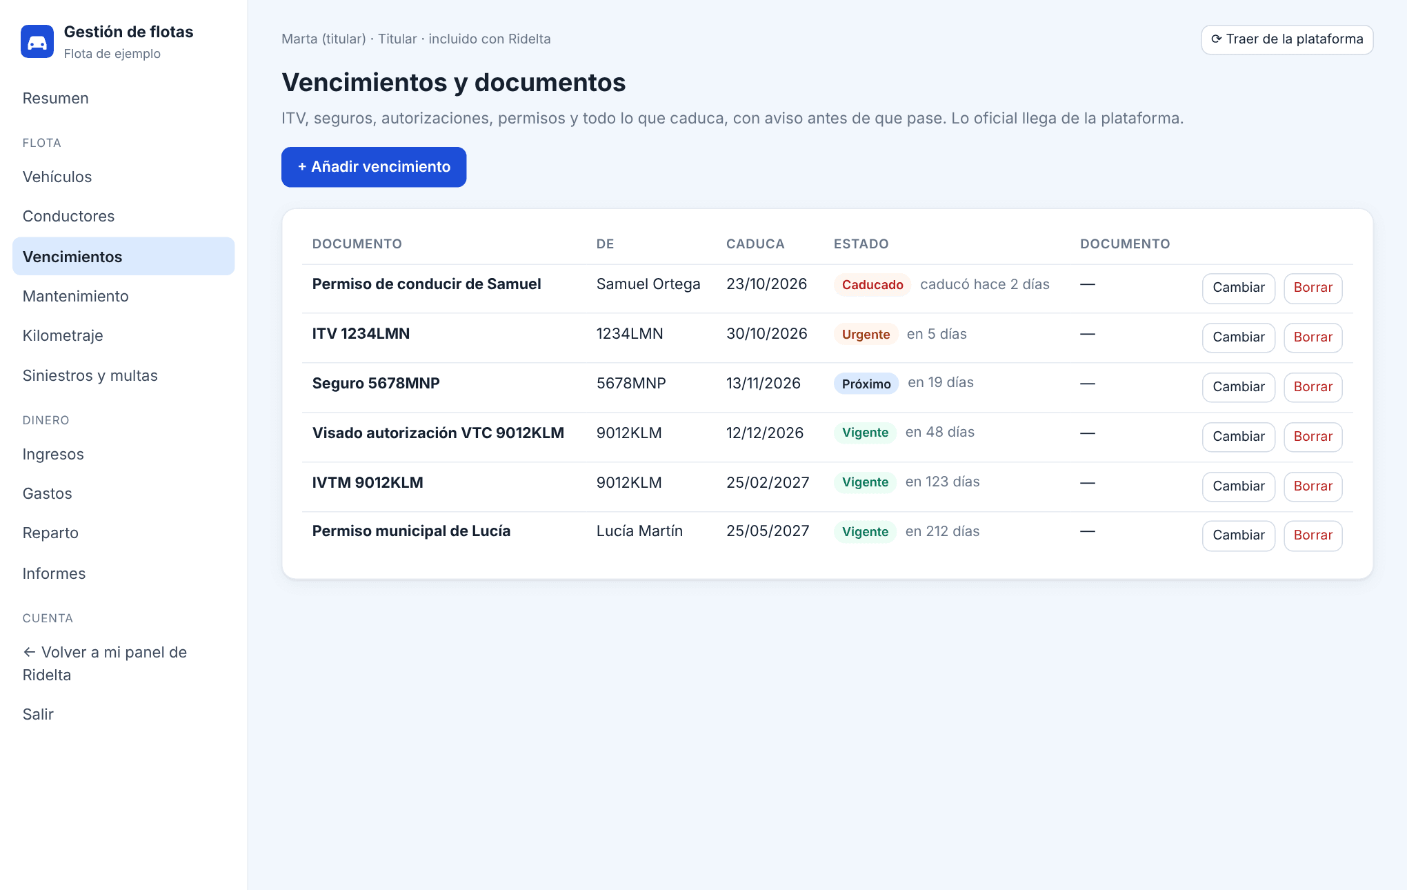This screenshot has height=890, width=1407.
Task: Click the blue car logo icon
Action: click(x=37, y=41)
